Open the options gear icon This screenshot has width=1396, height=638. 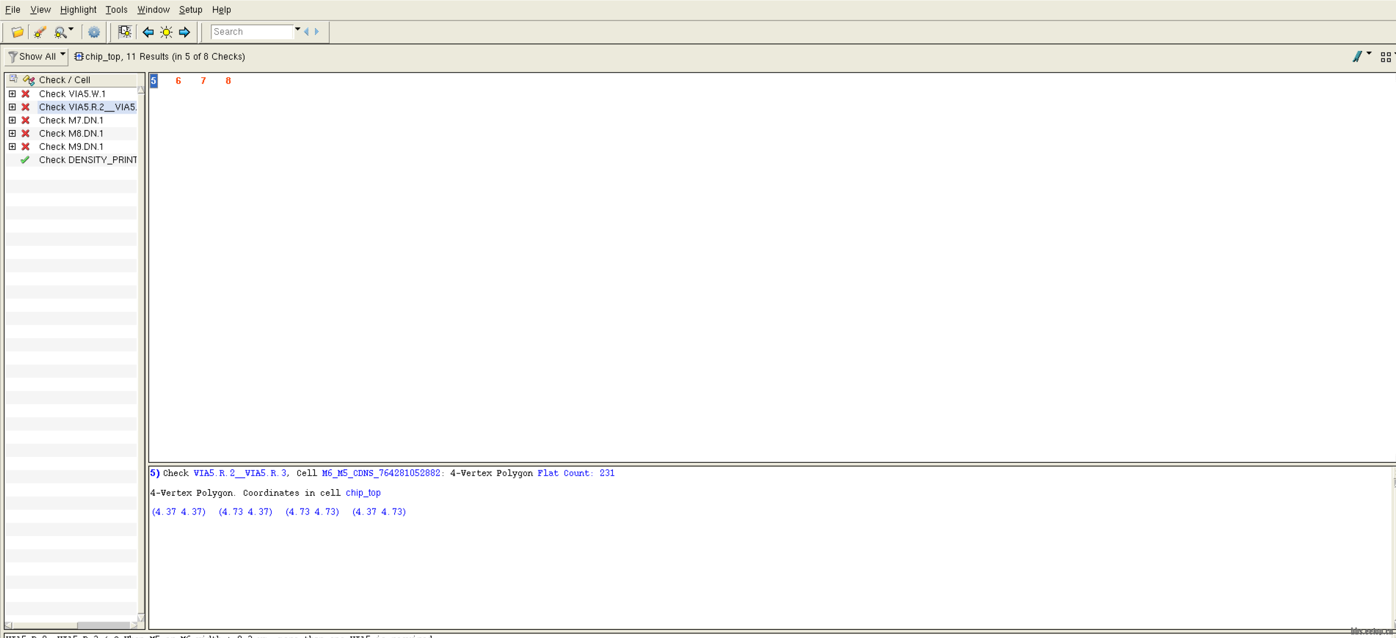[x=94, y=32]
